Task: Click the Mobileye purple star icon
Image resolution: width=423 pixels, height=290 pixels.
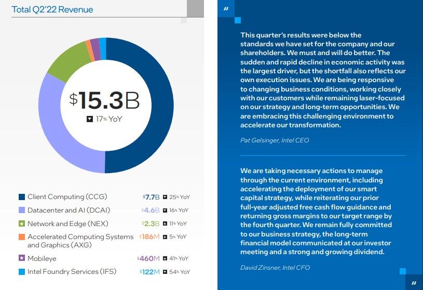Action: [22, 258]
